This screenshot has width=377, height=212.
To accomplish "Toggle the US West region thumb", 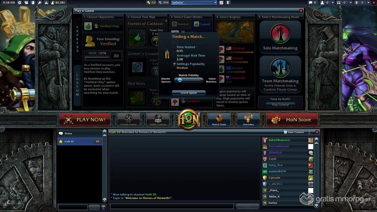I will click(x=221, y=49).
